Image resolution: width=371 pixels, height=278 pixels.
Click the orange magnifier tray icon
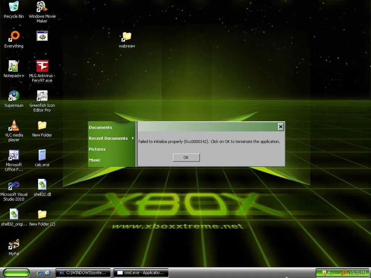[345, 273]
